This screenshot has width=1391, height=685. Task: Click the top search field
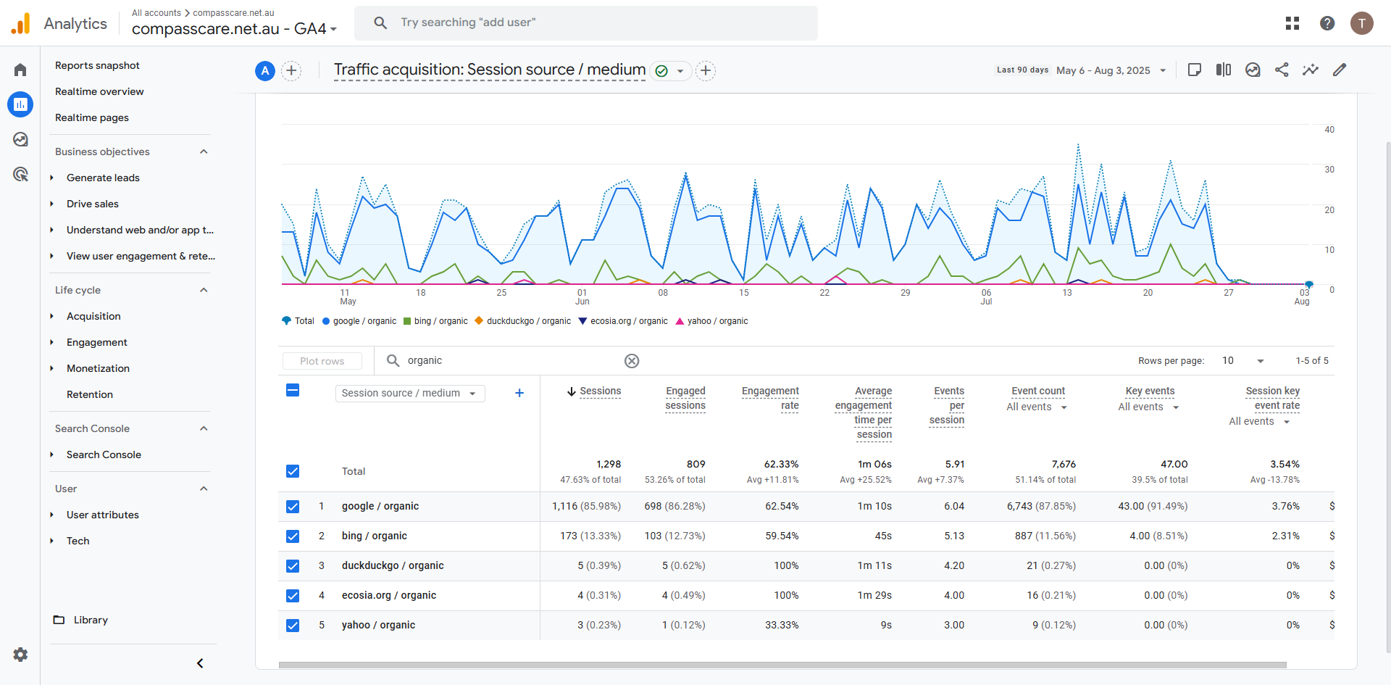586,22
